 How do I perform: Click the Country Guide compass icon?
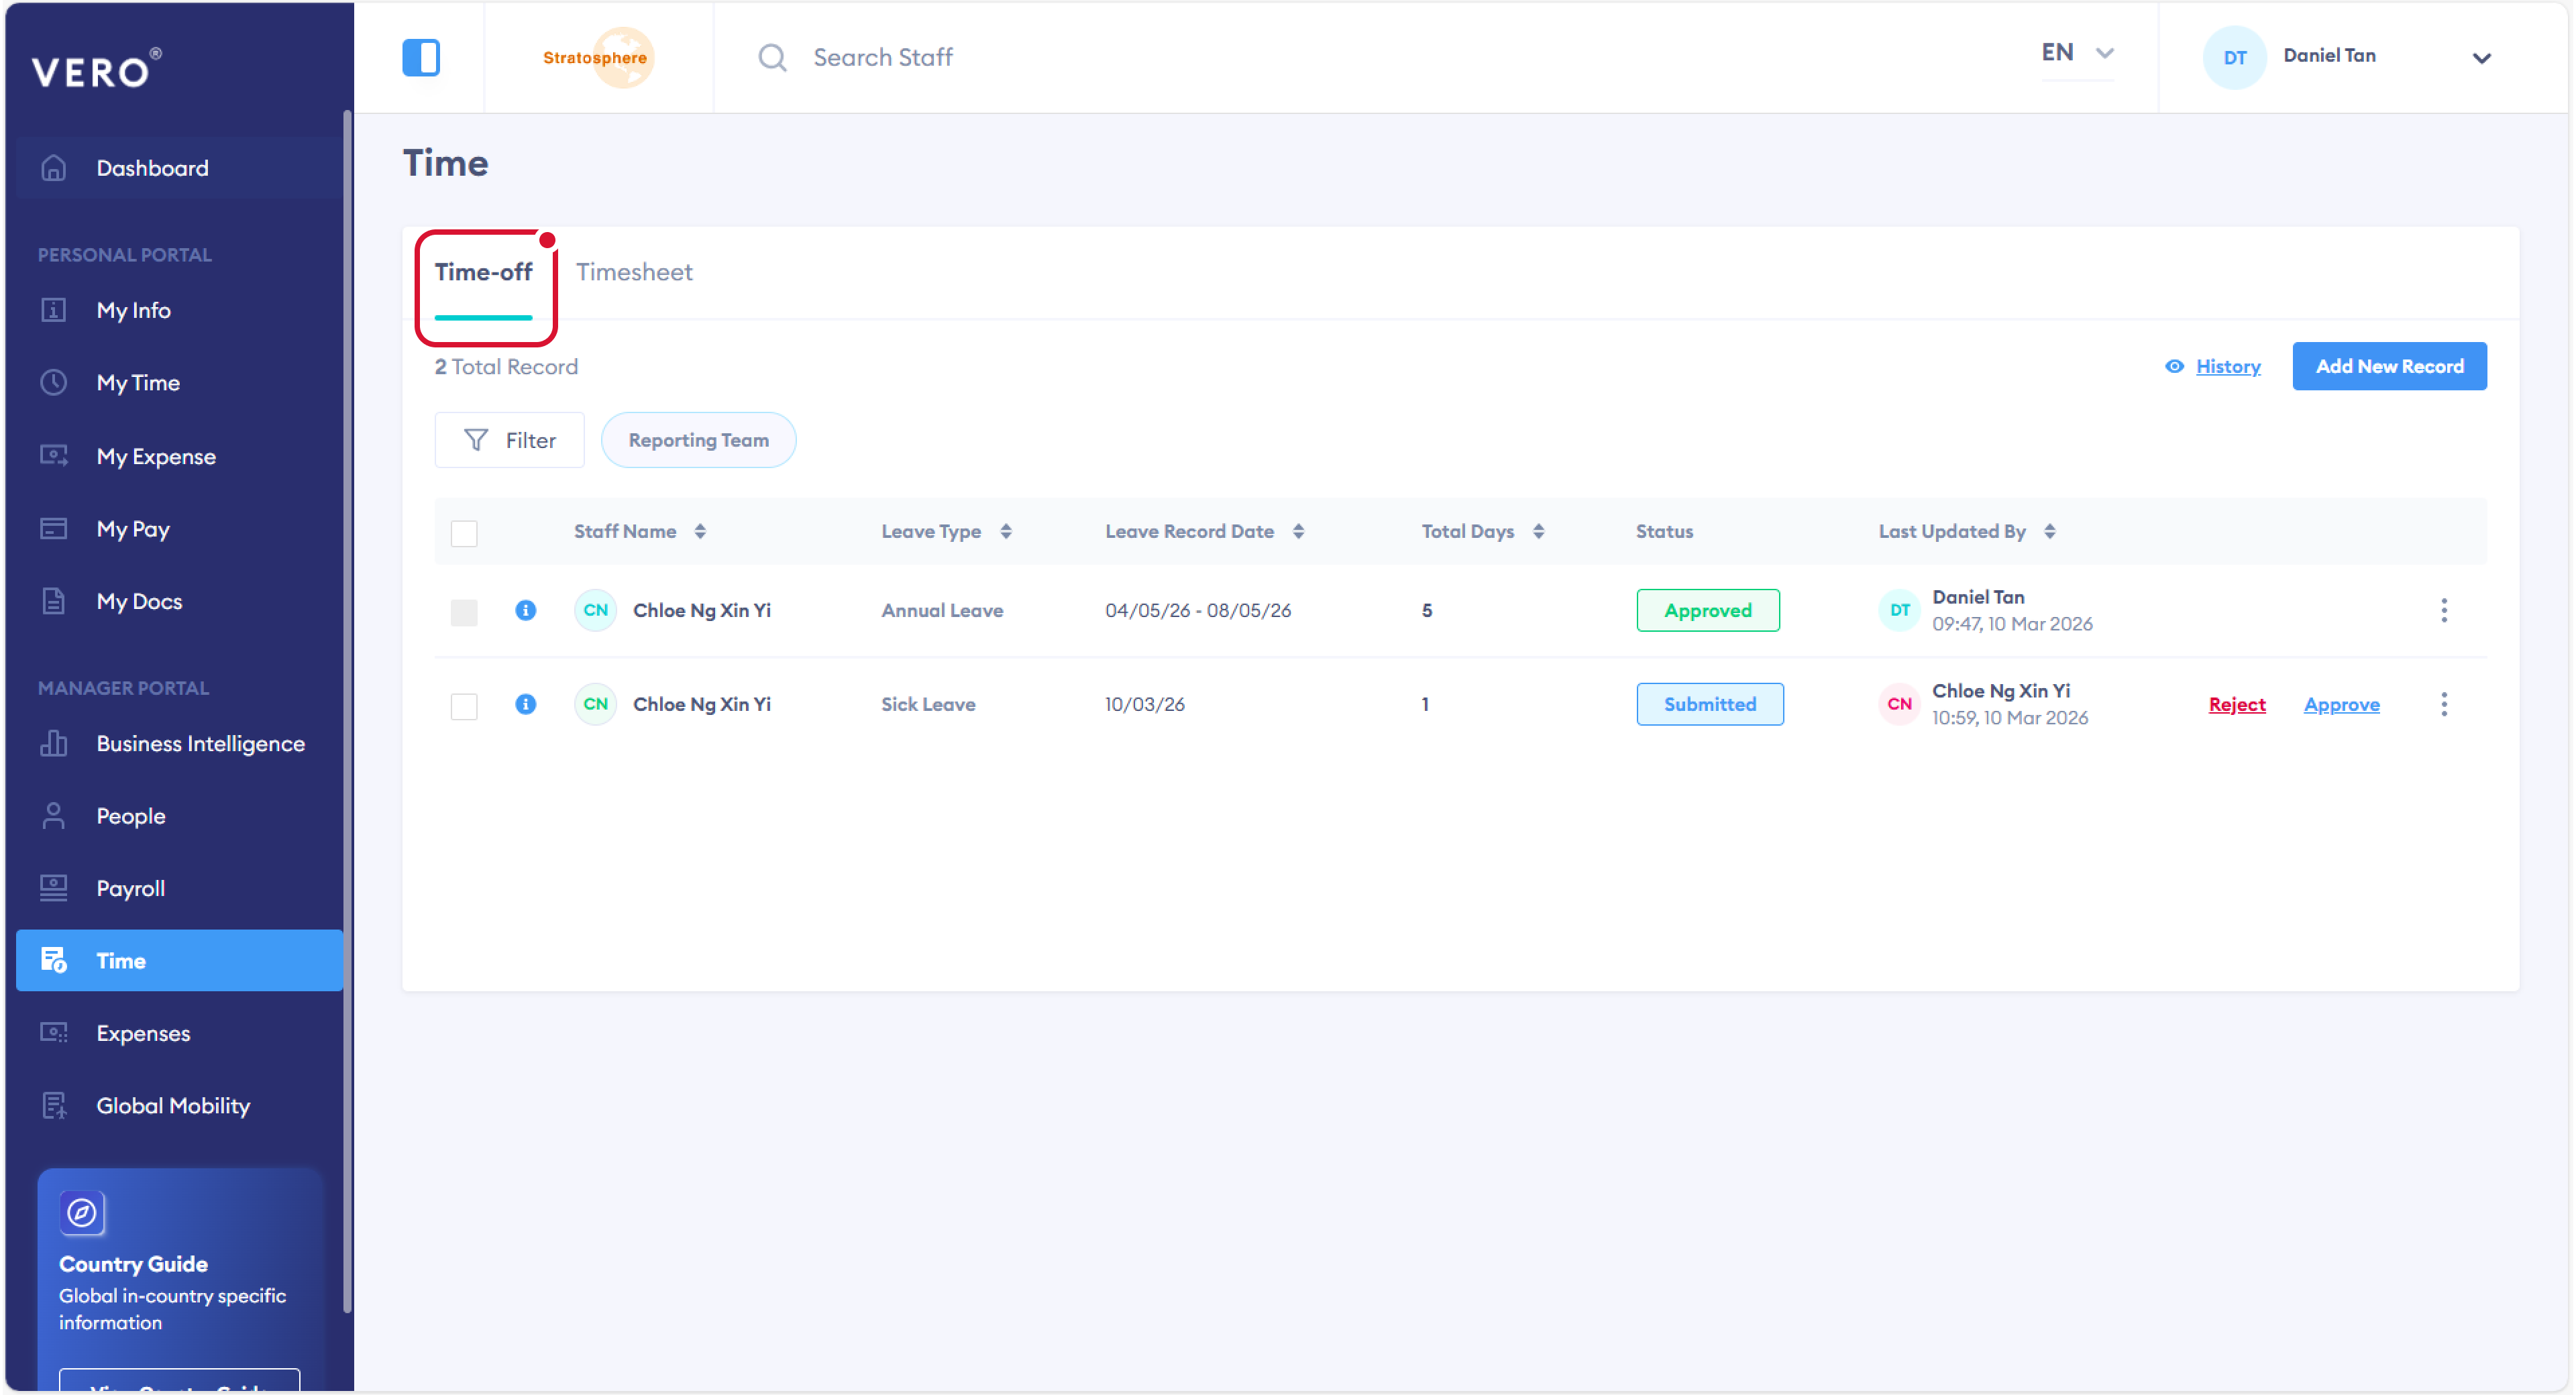[x=82, y=1213]
